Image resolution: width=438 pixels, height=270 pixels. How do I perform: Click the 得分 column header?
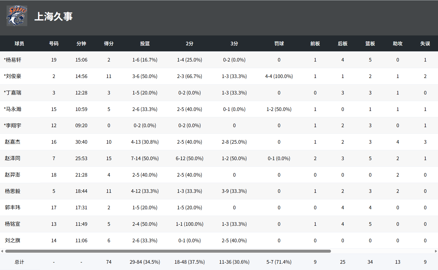click(x=109, y=44)
